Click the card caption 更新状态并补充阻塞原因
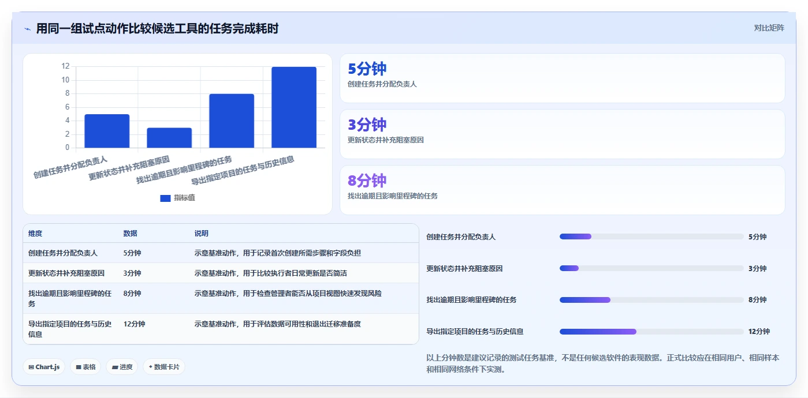The width and height of the screenshot is (808, 398). (x=386, y=140)
